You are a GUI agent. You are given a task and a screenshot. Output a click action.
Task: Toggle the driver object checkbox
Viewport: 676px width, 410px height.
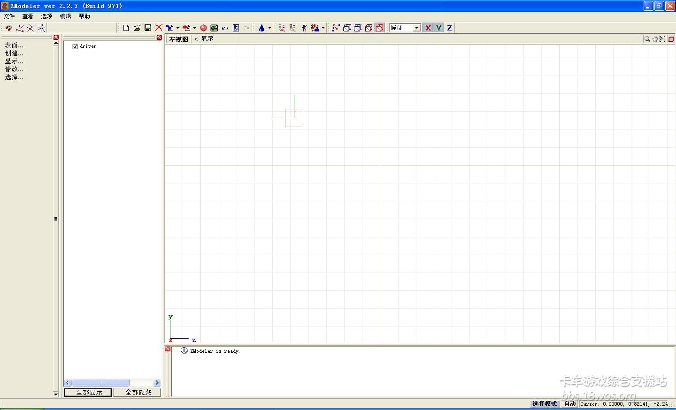pyautogui.click(x=75, y=46)
